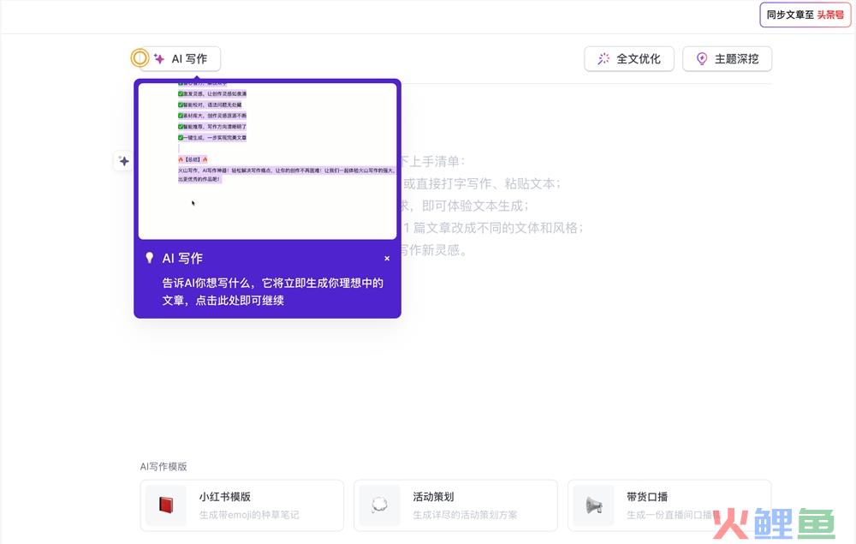Select the 小红书模版 template title
Viewport: 856px width, 544px height.
tap(225, 497)
